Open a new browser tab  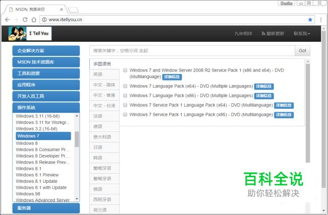click(73, 10)
